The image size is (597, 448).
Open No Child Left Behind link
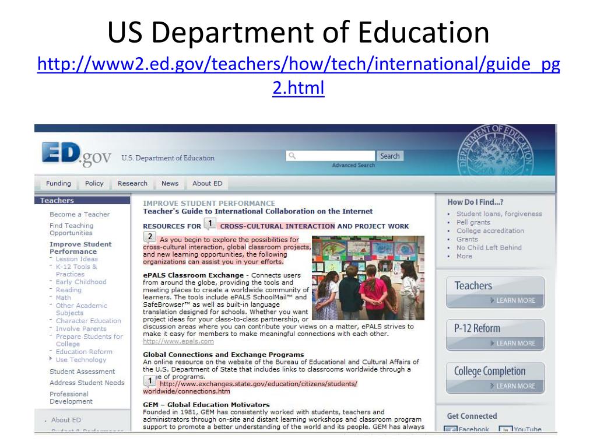489,247
